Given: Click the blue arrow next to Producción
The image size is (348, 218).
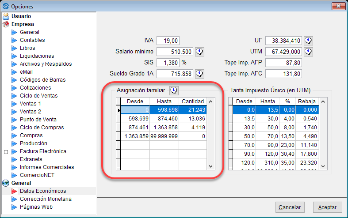Looking at the screenshot, I should (x=14, y=143).
